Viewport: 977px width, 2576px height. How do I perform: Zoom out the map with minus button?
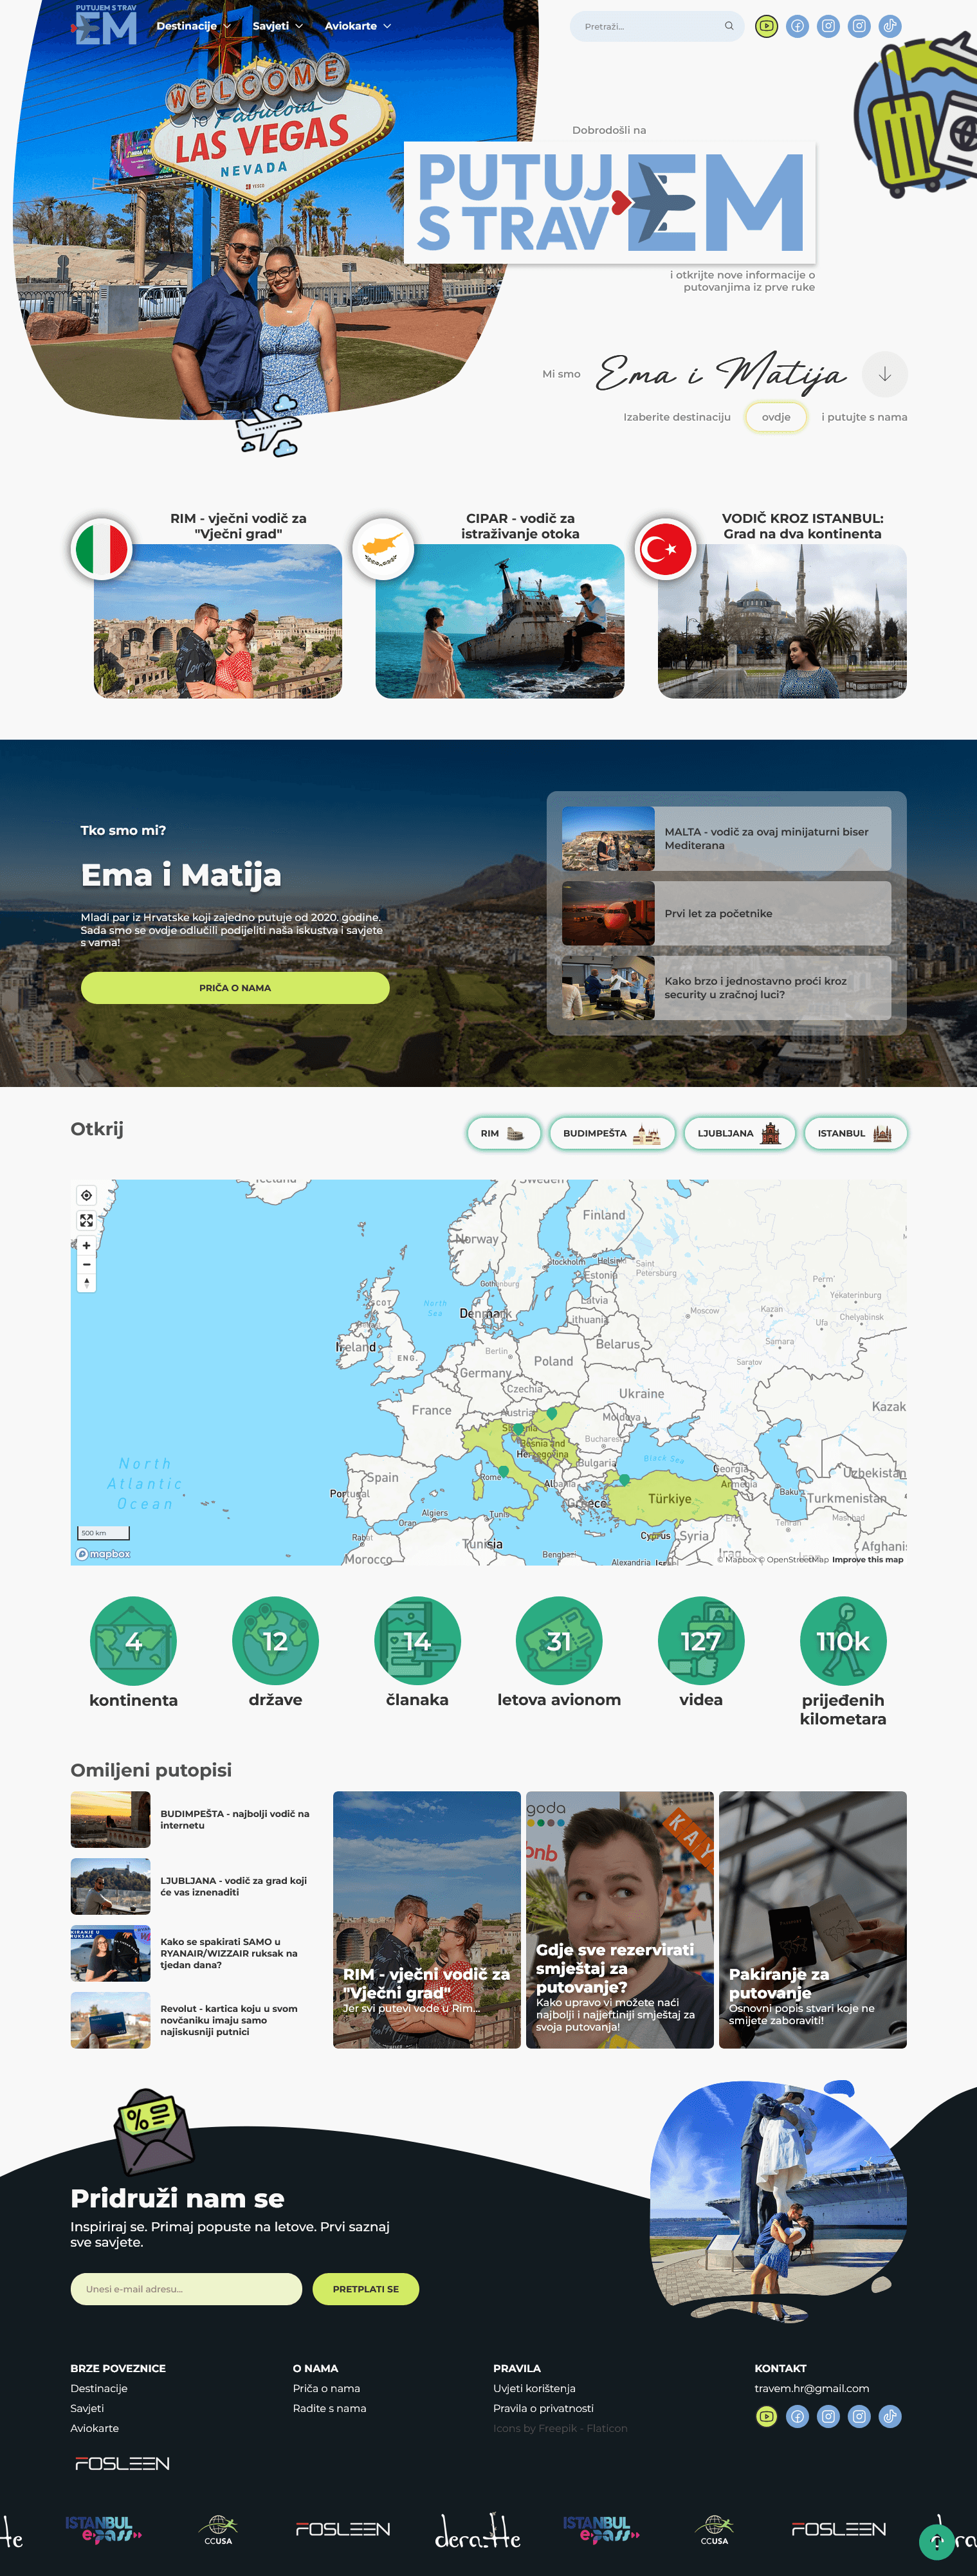tap(87, 1264)
